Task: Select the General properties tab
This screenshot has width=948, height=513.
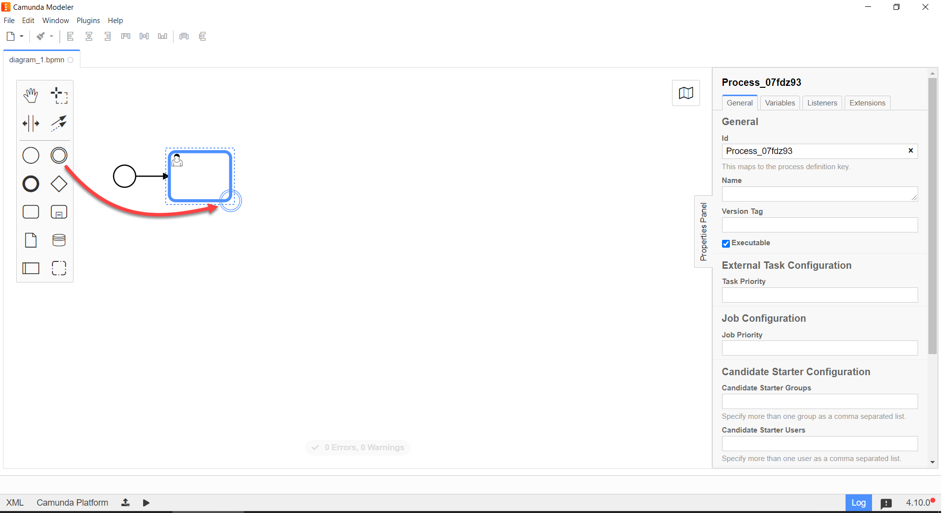Action: pos(740,103)
